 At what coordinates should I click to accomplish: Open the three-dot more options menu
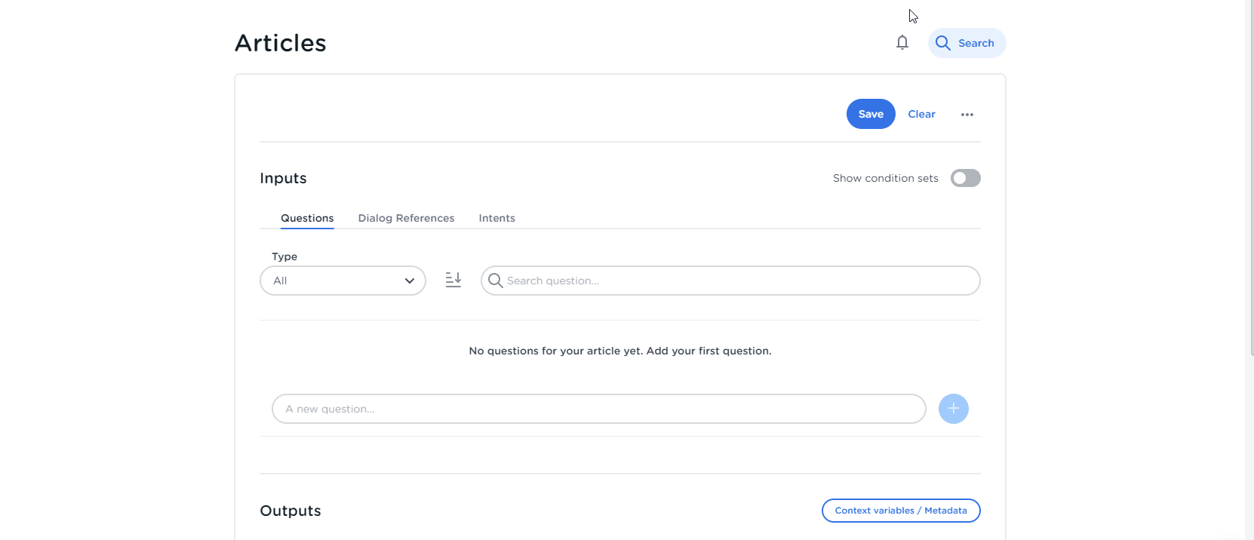[967, 115]
